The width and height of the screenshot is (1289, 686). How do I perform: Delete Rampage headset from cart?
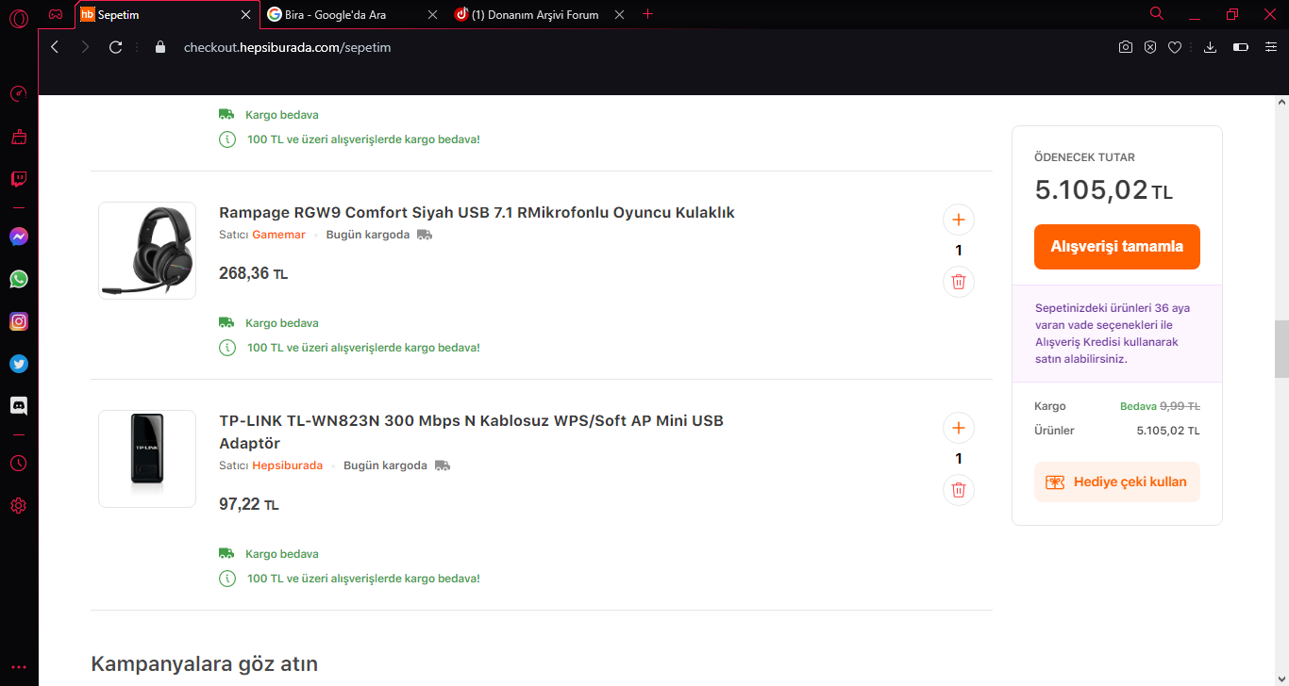tap(959, 282)
